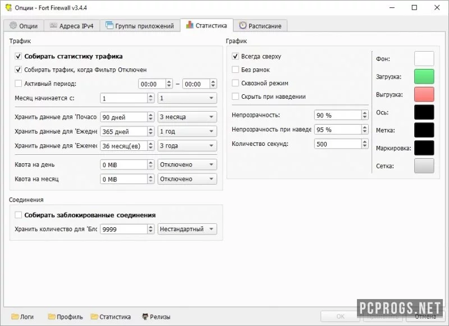Open the Нестандартный dropdown
The width and height of the screenshot is (449, 326).
(187, 229)
